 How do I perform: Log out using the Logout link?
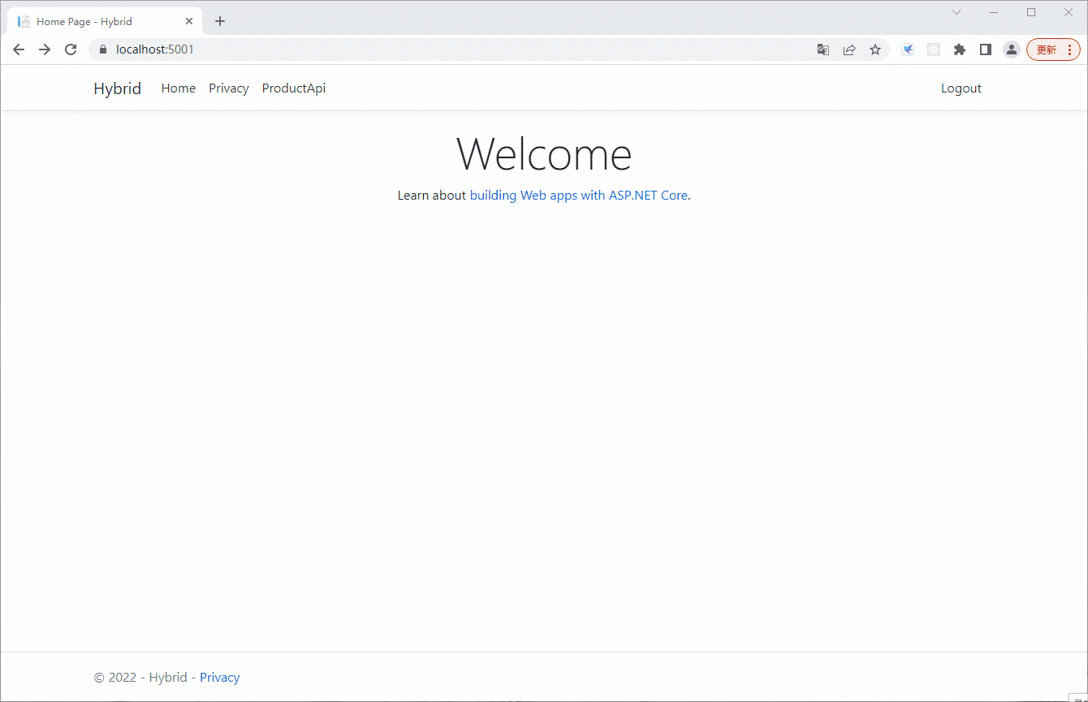pyautogui.click(x=961, y=88)
